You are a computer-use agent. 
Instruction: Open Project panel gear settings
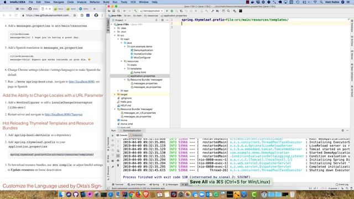[x=162, y=20]
